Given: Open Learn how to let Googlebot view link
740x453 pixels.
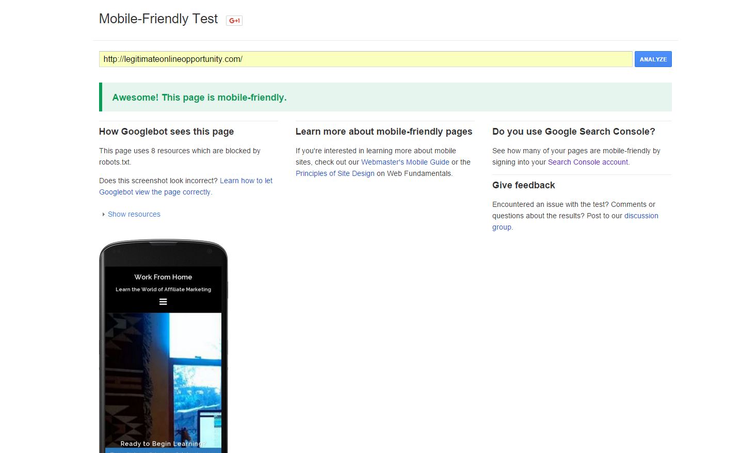Looking at the screenshot, I should (186, 186).
